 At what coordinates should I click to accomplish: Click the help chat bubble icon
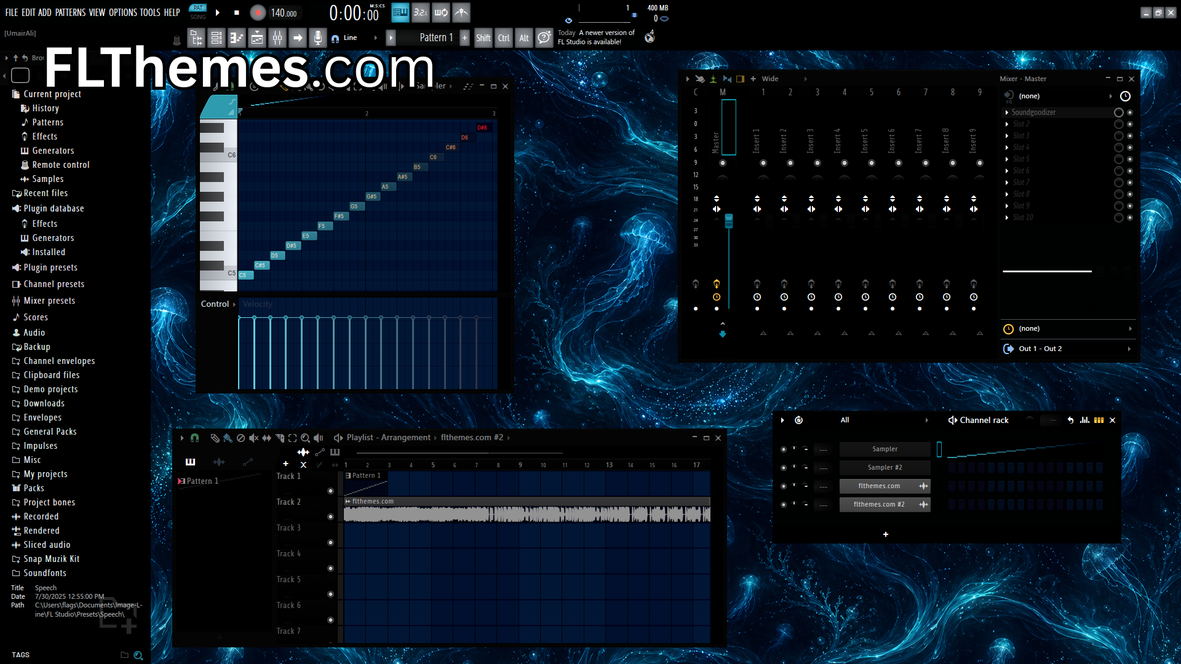point(544,38)
